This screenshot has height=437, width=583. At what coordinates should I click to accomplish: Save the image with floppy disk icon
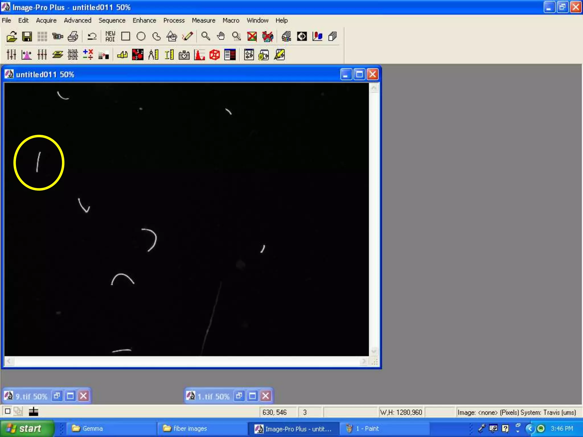[27, 36]
